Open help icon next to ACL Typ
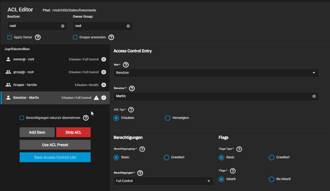This screenshot has width=330, height=191. click(131, 110)
